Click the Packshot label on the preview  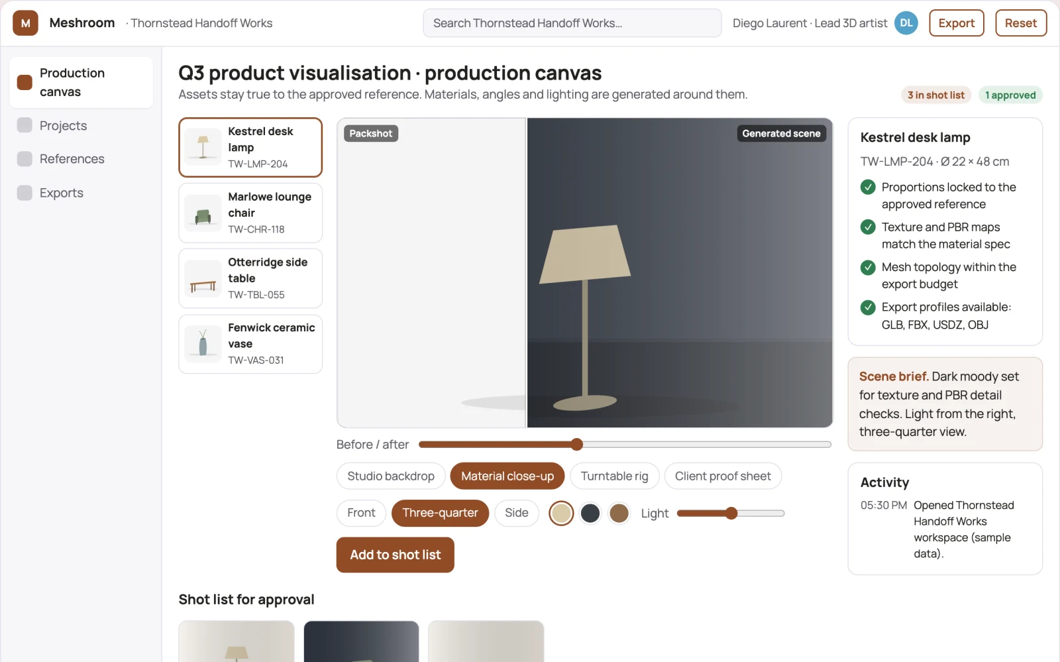(x=370, y=133)
